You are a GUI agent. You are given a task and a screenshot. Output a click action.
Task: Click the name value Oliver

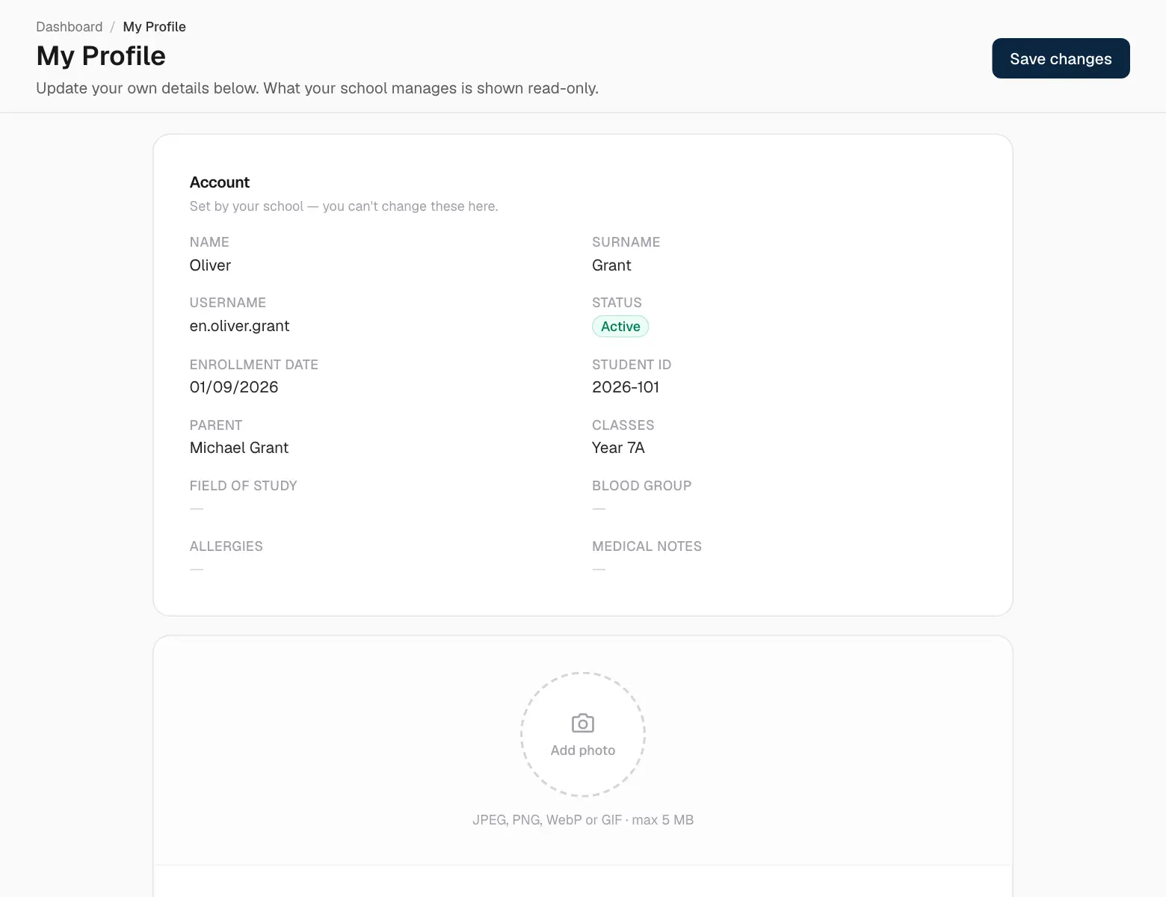210,265
